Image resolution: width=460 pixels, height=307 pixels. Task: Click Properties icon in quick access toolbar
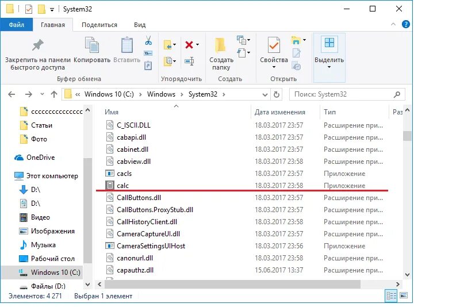point(28,9)
